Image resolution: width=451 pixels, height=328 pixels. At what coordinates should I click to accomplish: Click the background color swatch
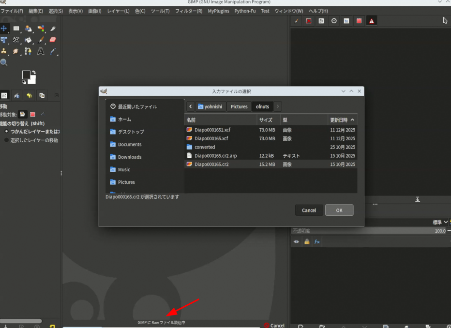32,81
